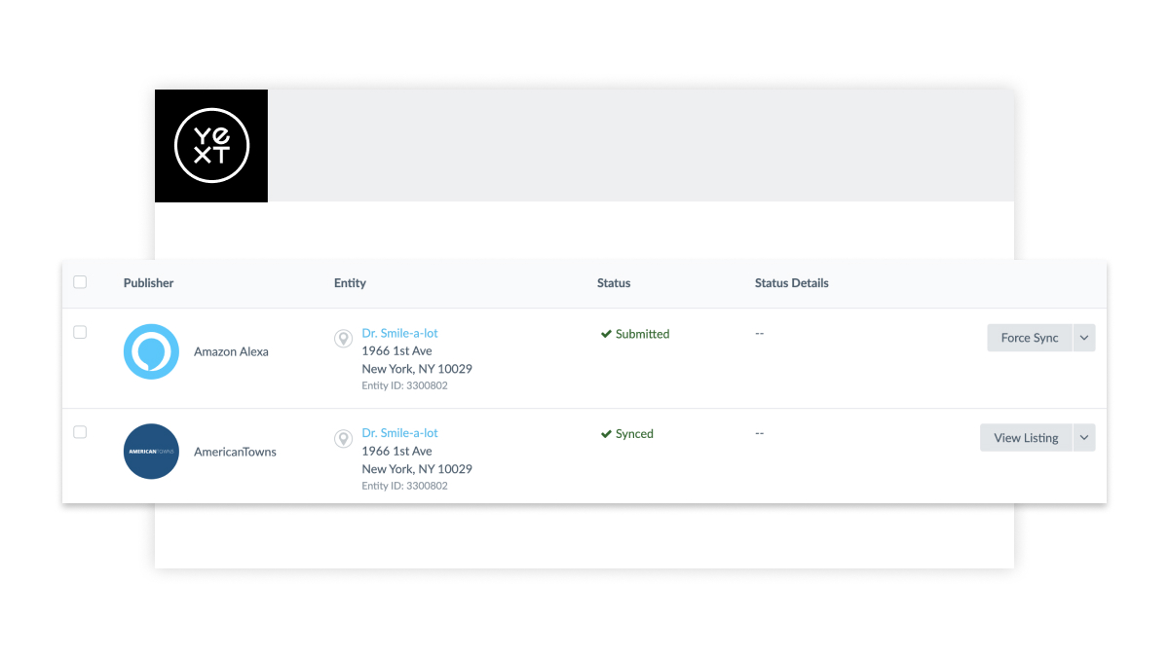Click the View Listing button
The width and height of the screenshot is (1169, 657).
tap(1026, 438)
